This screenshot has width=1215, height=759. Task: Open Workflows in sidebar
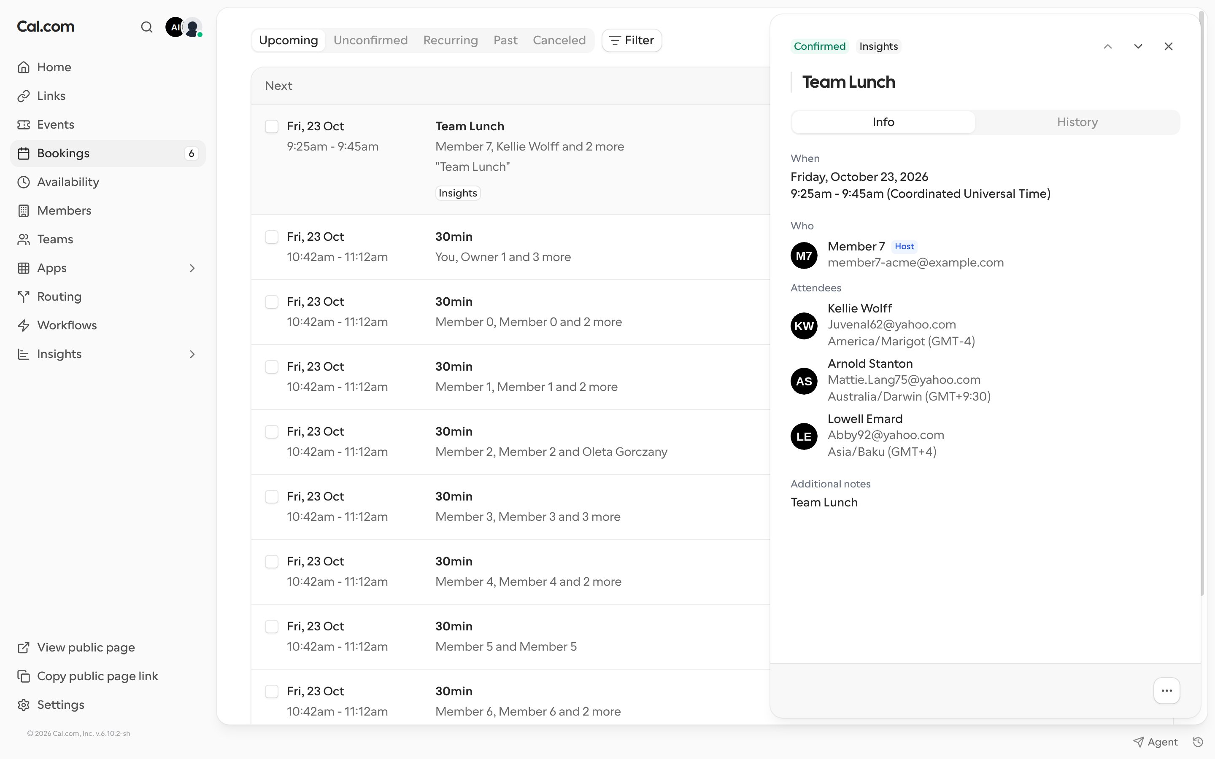click(x=108, y=325)
